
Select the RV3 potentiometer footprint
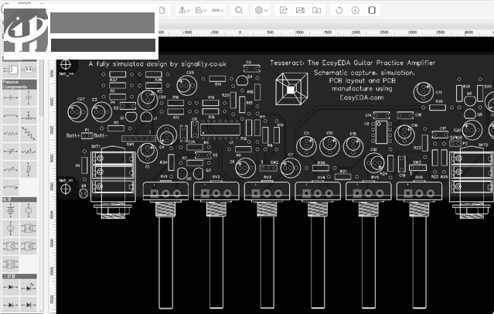pos(267,191)
